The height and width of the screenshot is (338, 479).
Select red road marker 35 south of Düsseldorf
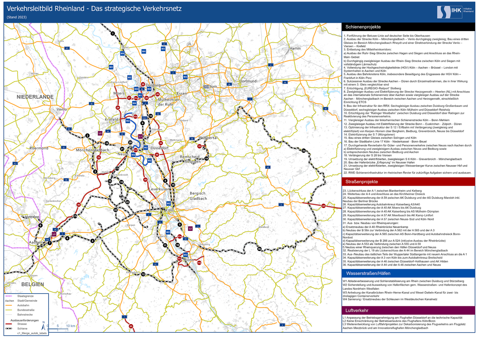coord(157,154)
